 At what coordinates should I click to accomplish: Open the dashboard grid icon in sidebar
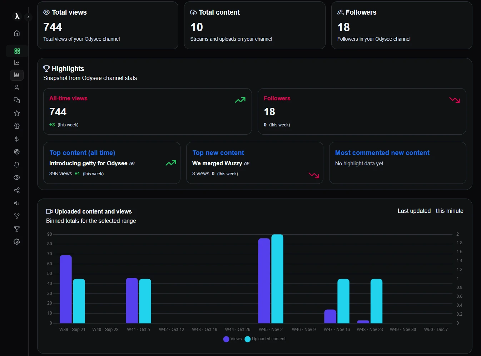tap(17, 51)
